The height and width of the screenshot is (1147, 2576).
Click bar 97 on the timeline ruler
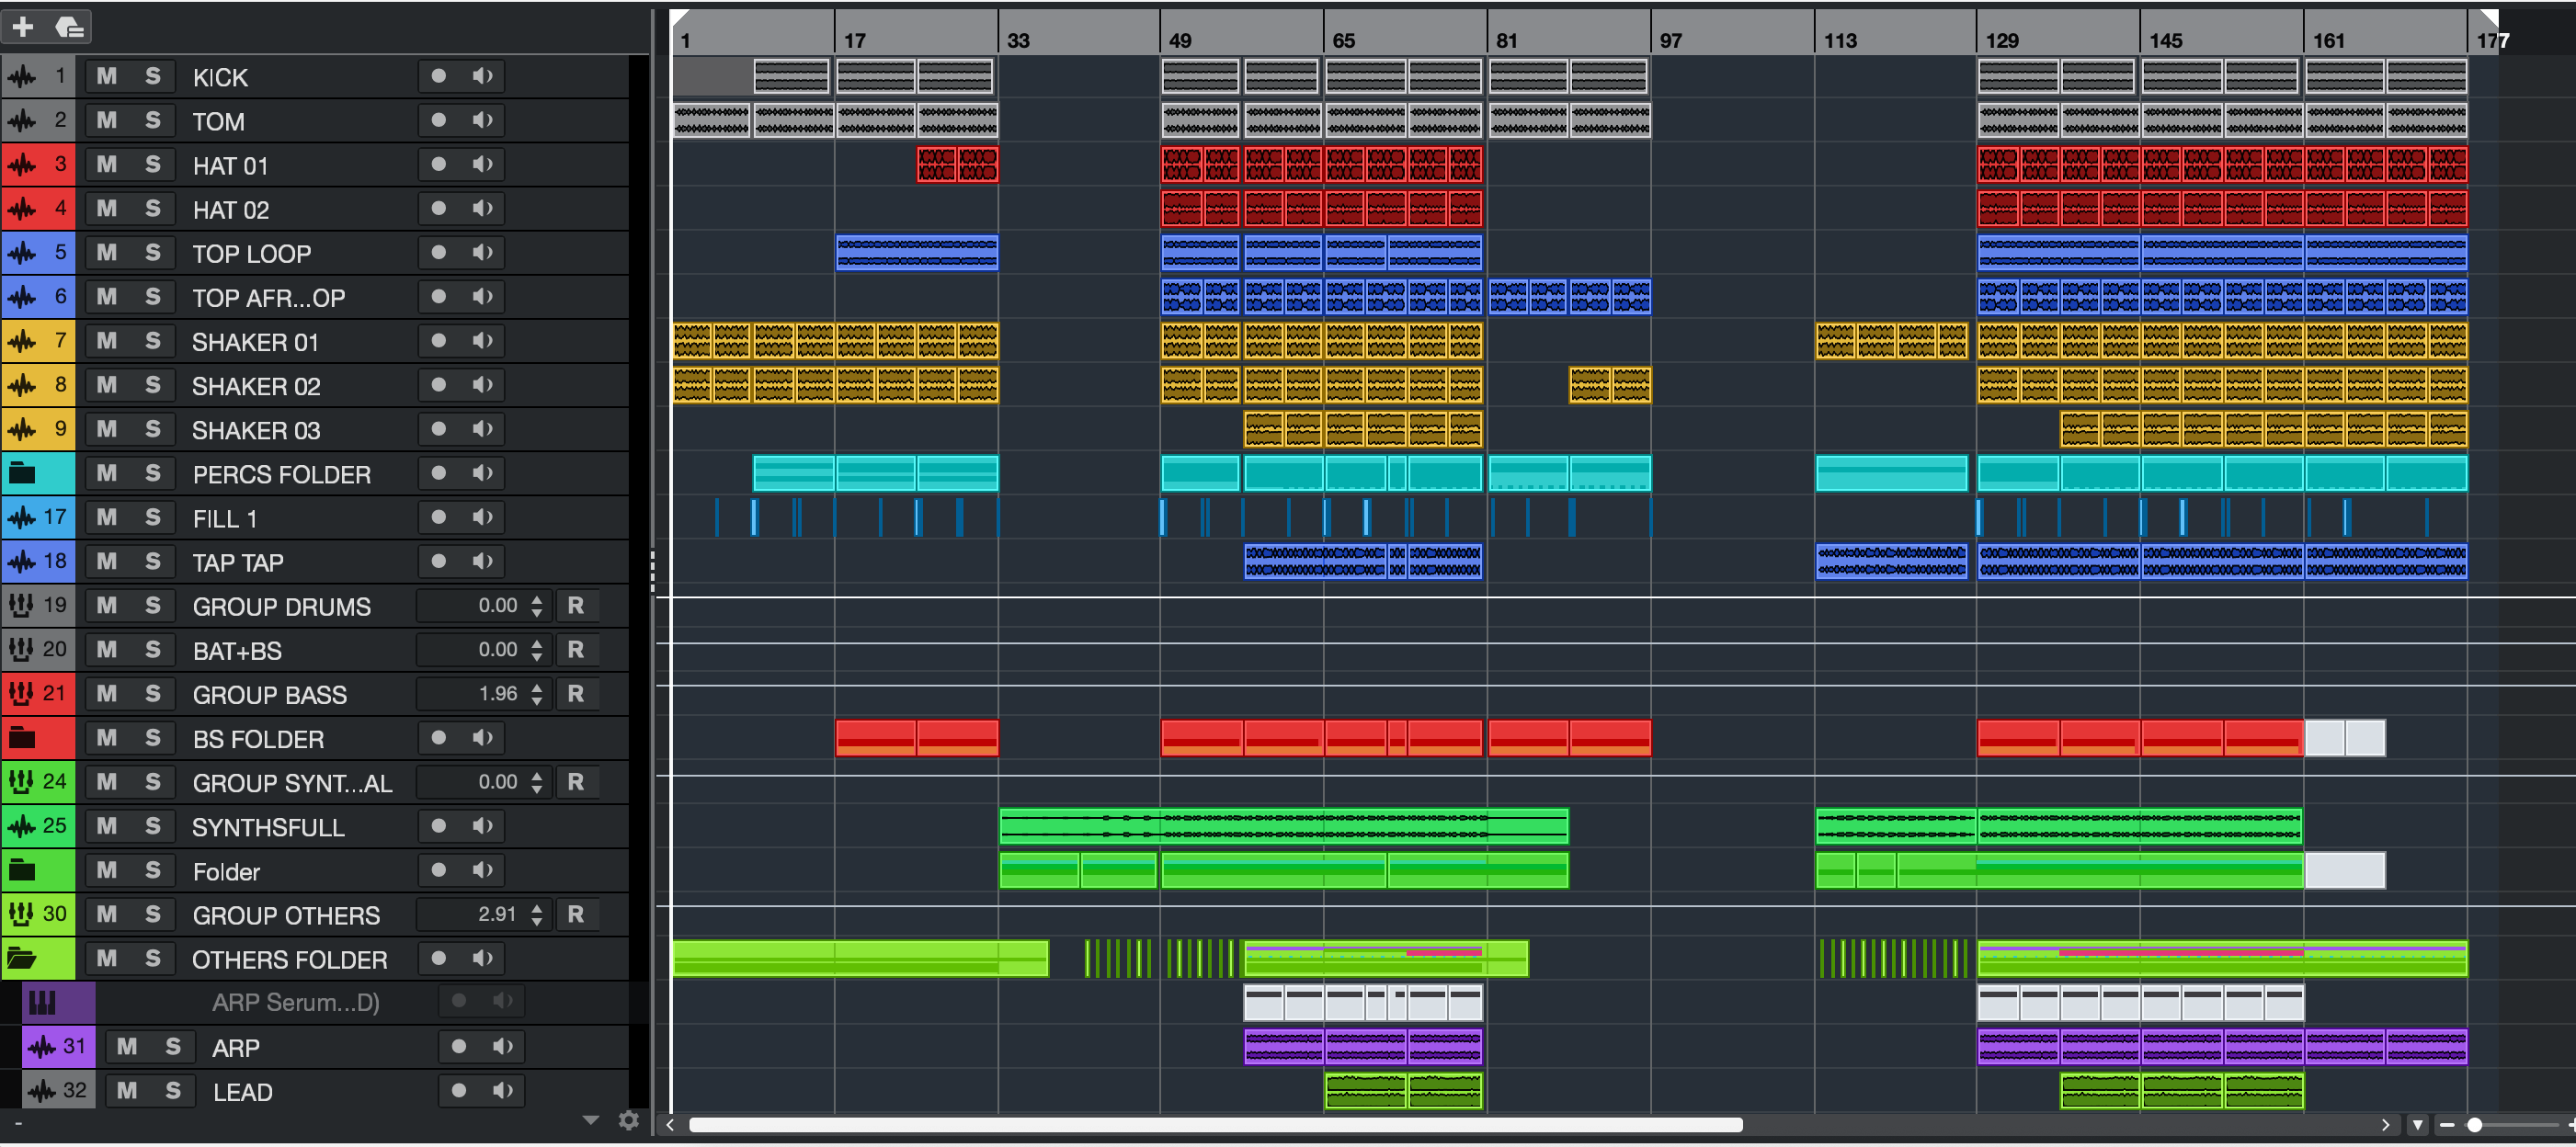click(1670, 41)
